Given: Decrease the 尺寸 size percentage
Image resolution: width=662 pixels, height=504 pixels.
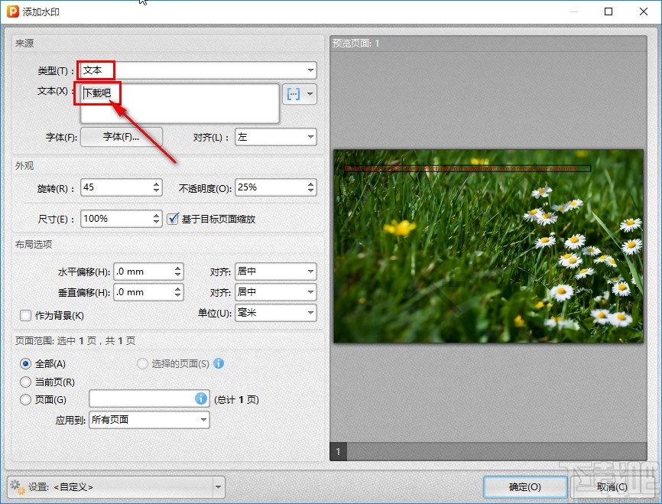Looking at the screenshot, I should tap(157, 222).
